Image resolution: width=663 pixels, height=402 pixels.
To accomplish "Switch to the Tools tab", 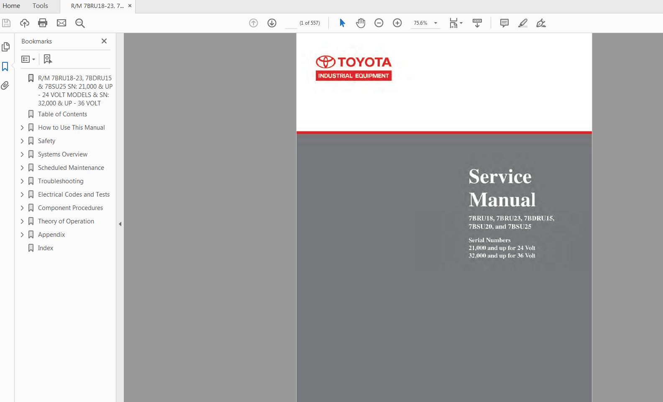I will [x=40, y=6].
